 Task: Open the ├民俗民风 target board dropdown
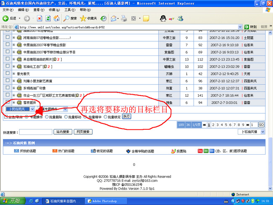[20, 109]
